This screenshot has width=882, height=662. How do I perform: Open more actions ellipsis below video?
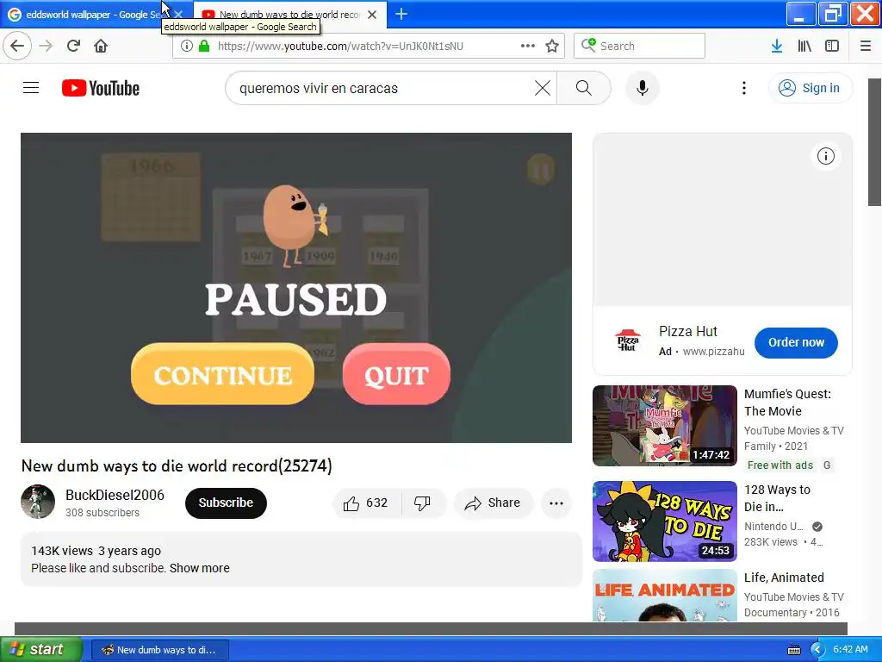556,503
